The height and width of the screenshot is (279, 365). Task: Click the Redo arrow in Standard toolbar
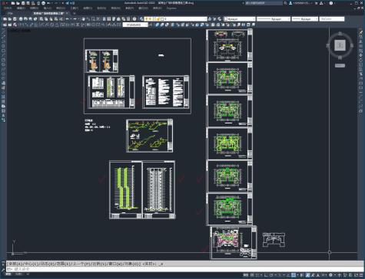click(x=75, y=19)
